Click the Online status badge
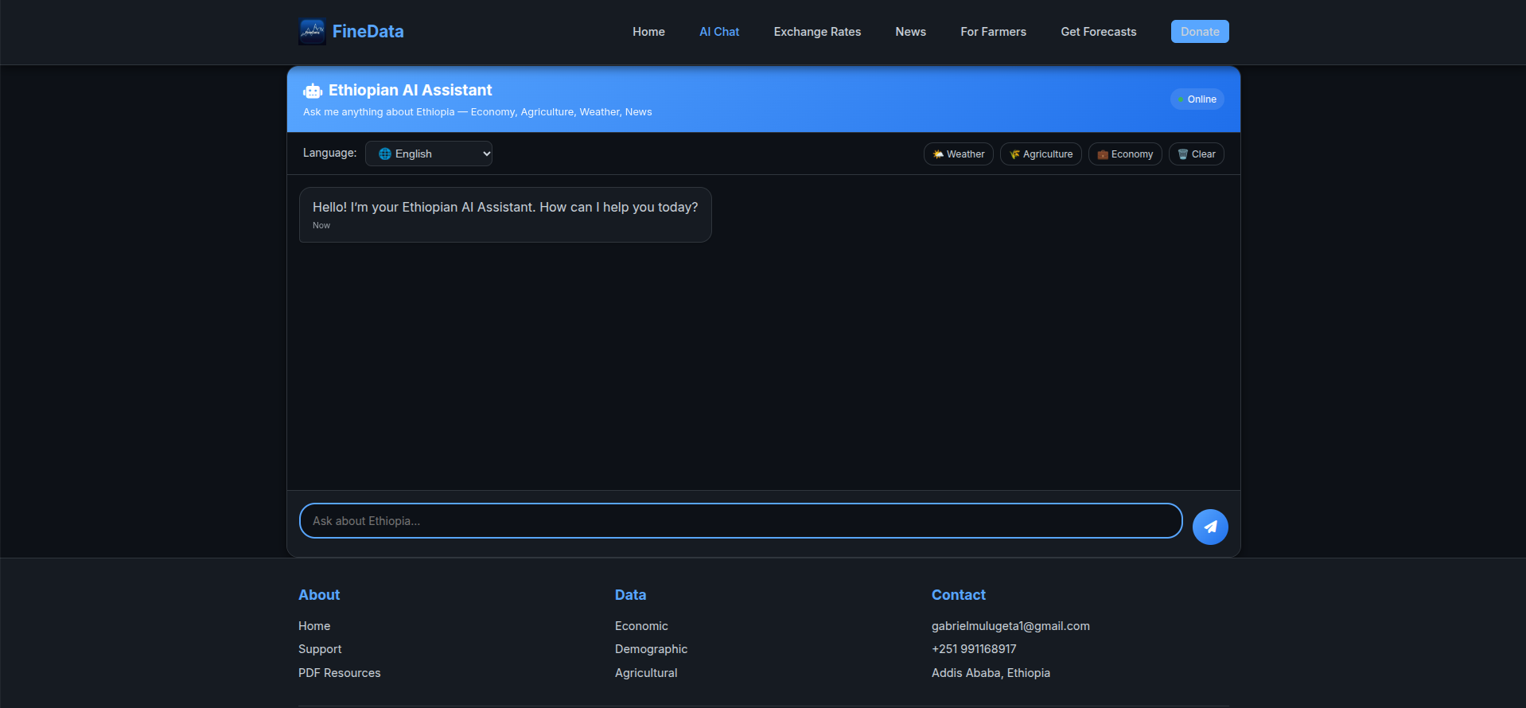1526x708 pixels. 1197,99
